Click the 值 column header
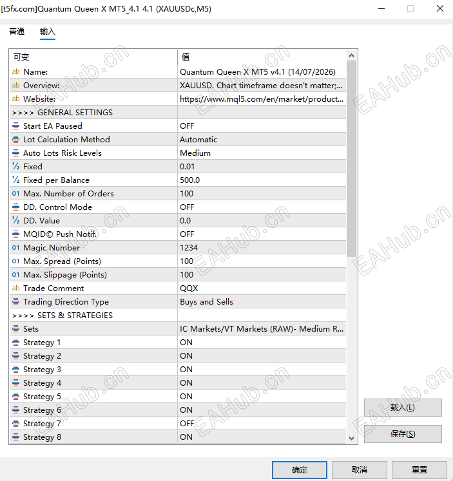 point(262,57)
